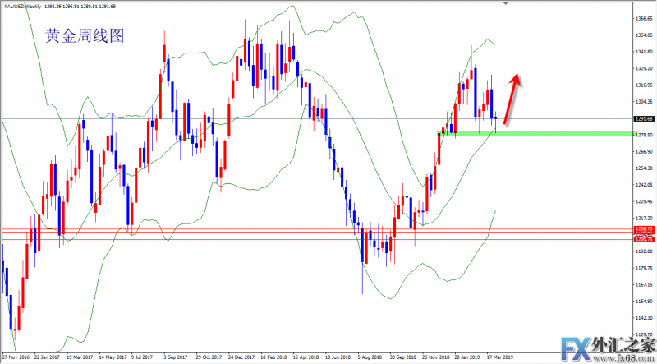Screen dimensions: 657x364
Task: Click the 1291.68 current price label
Action: 643,119
